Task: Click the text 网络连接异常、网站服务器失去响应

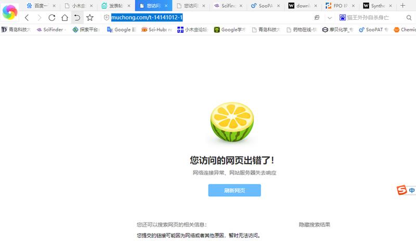Action: point(235,173)
